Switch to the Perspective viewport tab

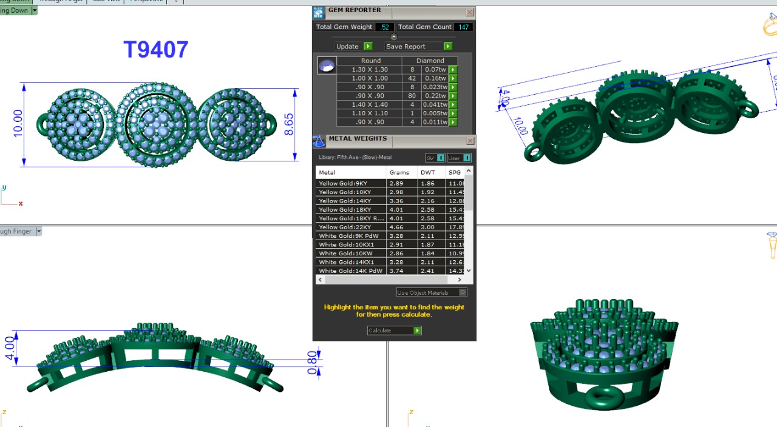[x=146, y=1]
